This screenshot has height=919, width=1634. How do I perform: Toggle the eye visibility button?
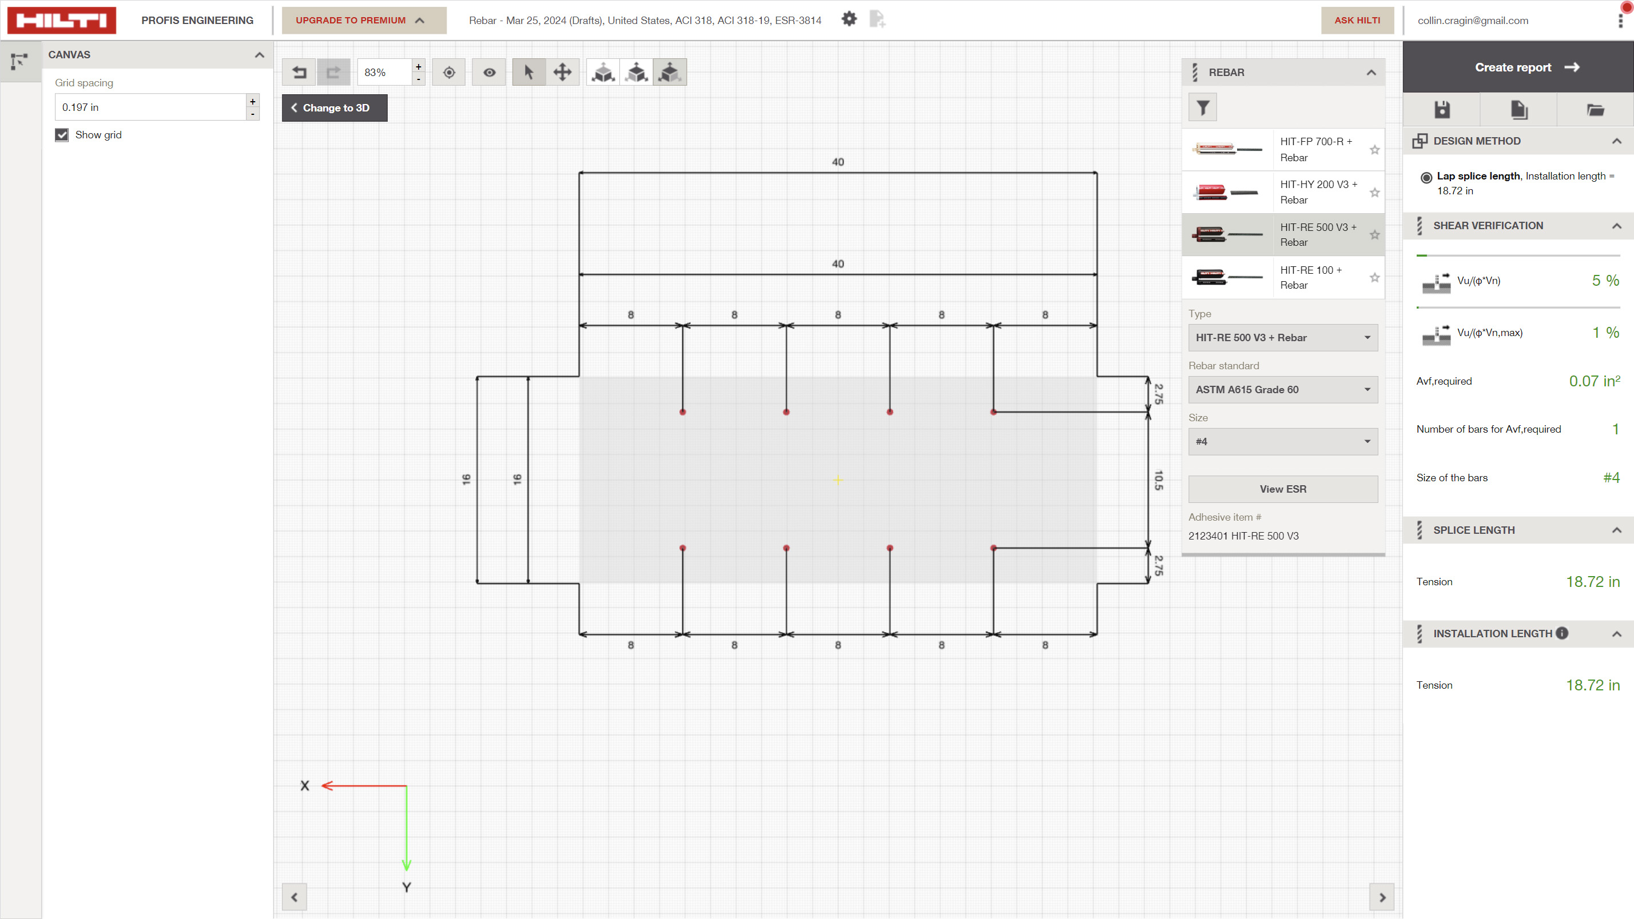click(x=489, y=72)
